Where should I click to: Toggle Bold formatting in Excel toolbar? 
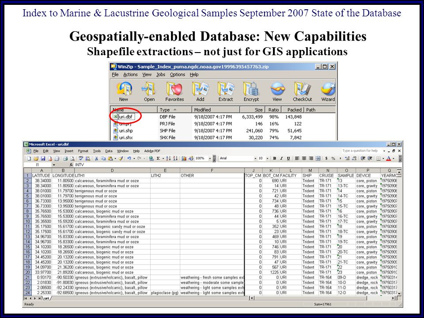tap(274, 158)
